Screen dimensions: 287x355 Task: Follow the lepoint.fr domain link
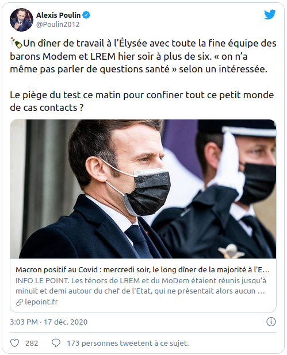(x=41, y=302)
